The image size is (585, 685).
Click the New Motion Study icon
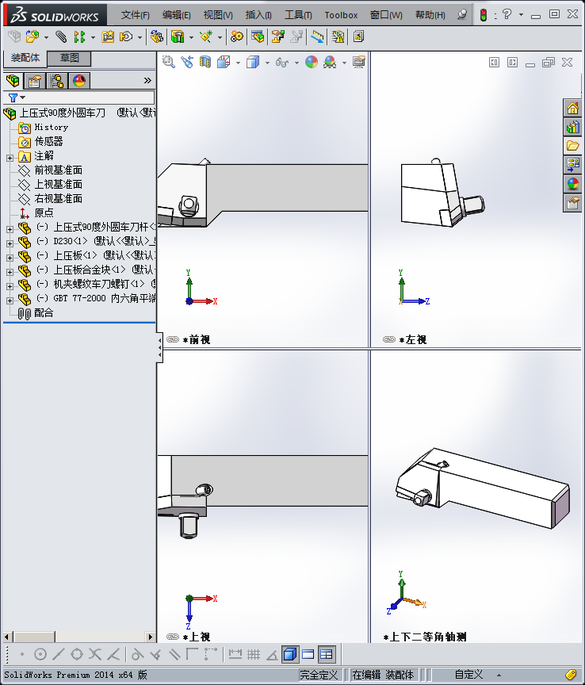237,36
